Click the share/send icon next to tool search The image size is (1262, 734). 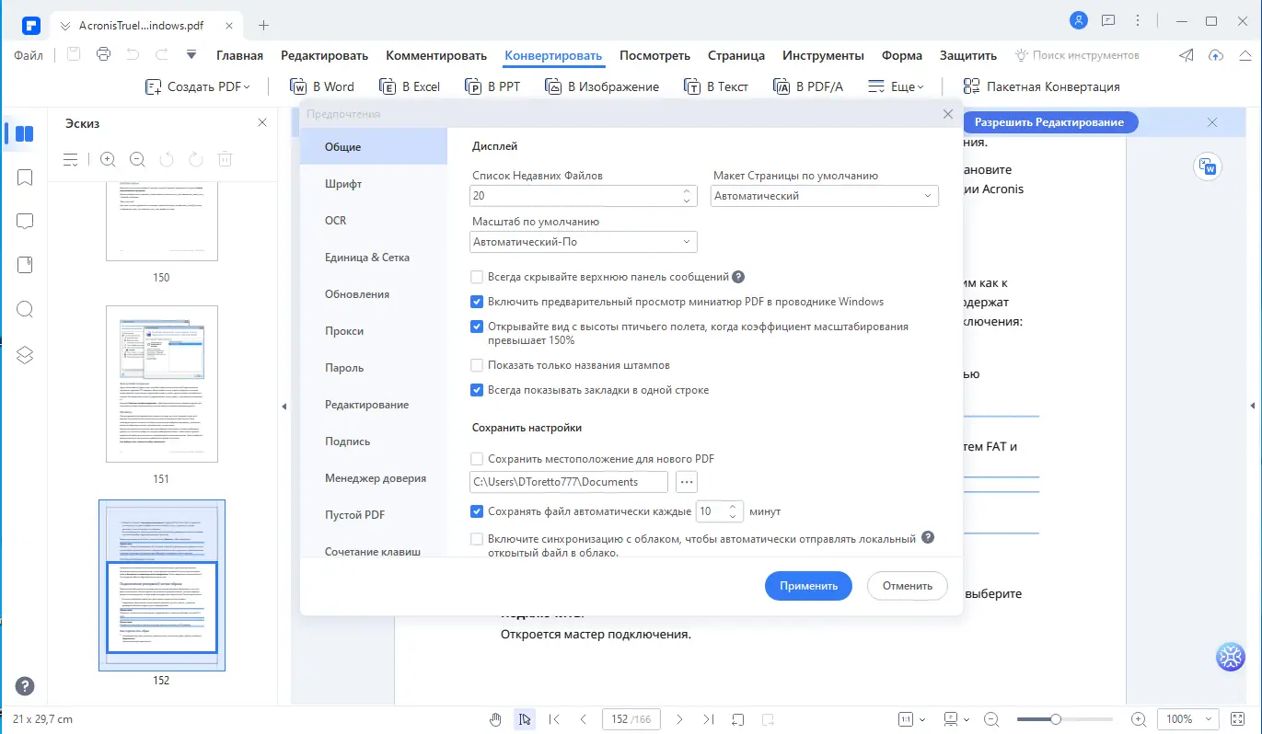coord(1187,55)
